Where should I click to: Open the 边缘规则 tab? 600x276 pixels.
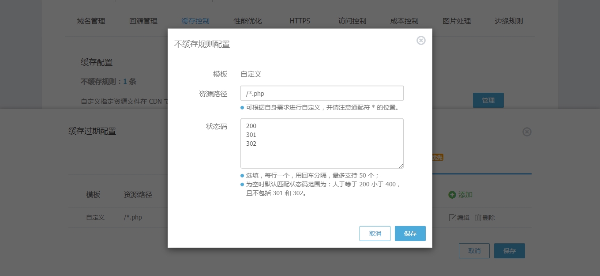pos(509,21)
